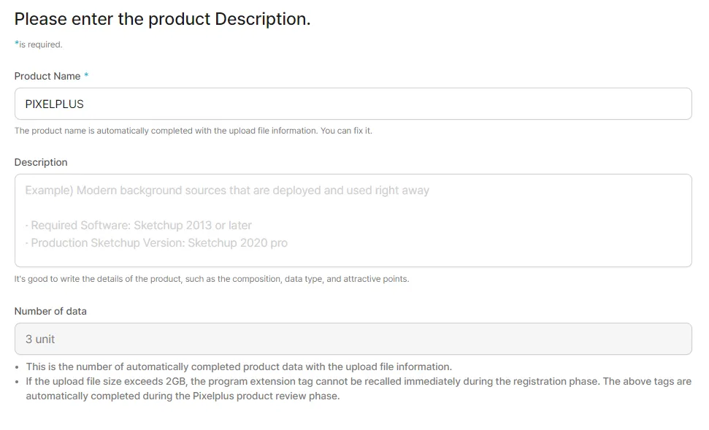Click the "Please enter the product Description" heading
The width and height of the screenshot is (709, 430).
[162, 20]
